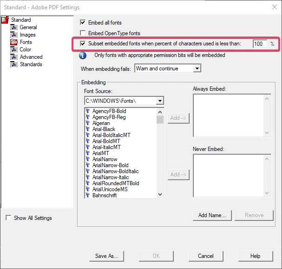Open the Images settings page
Screen dimensions: 282x269
(28, 35)
